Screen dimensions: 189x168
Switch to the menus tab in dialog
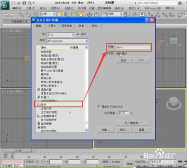pyautogui.click(x=81, y=26)
